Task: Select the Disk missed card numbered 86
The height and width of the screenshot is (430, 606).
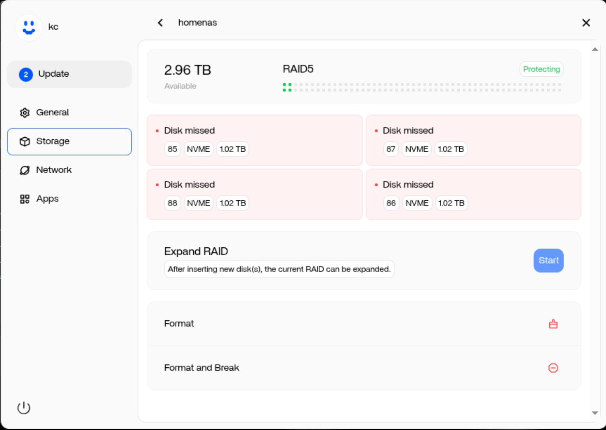Action: [x=473, y=194]
